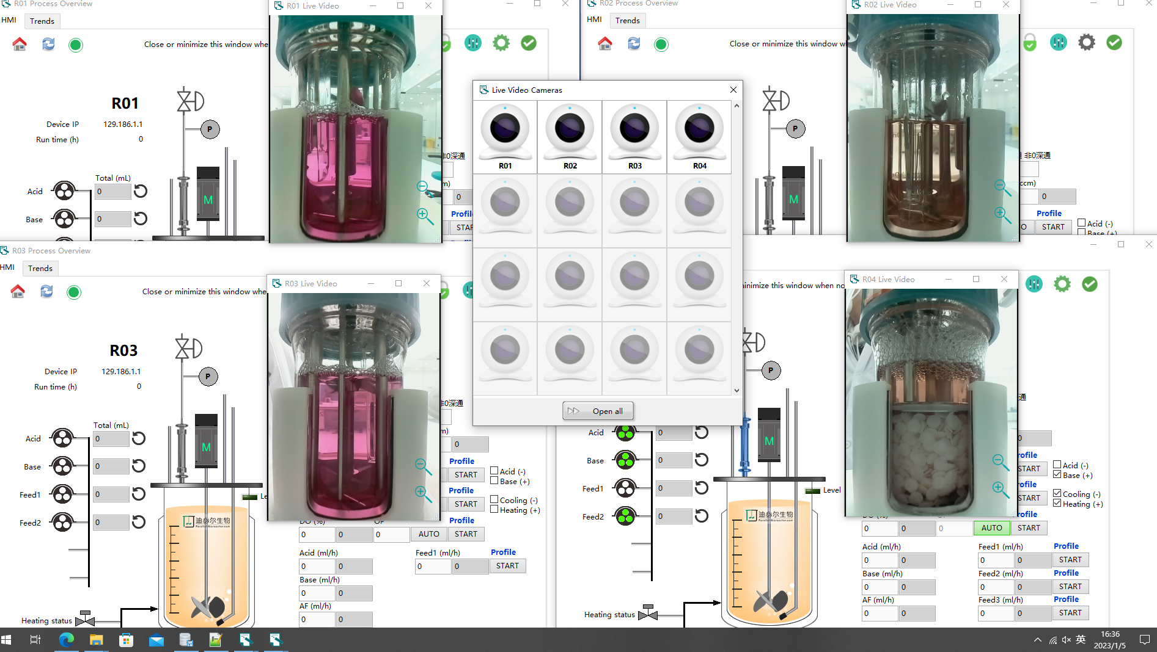Open the R04 camera in Live Video Cameras
1157x652 pixels.
(699, 137)
